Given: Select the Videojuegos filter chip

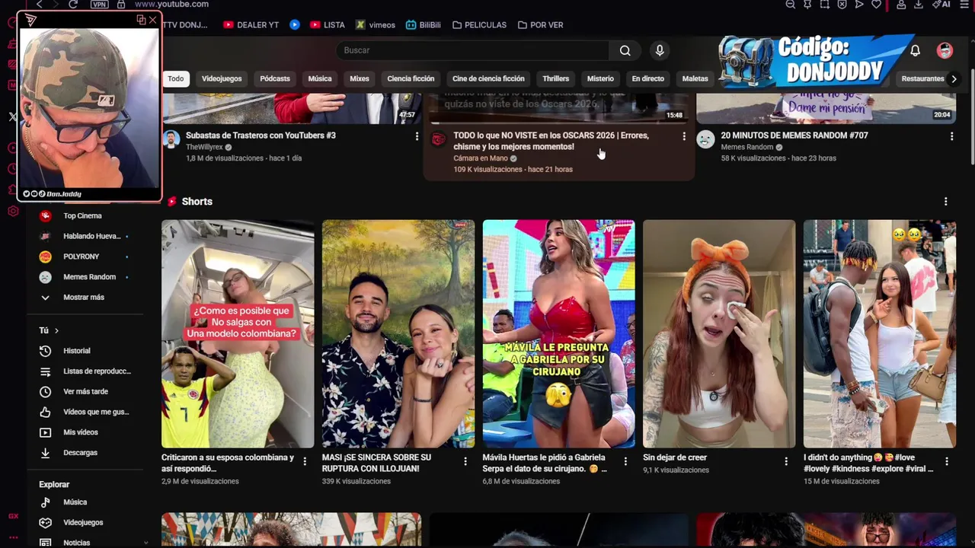Looking at the screenshot, I should coord(222,78).
